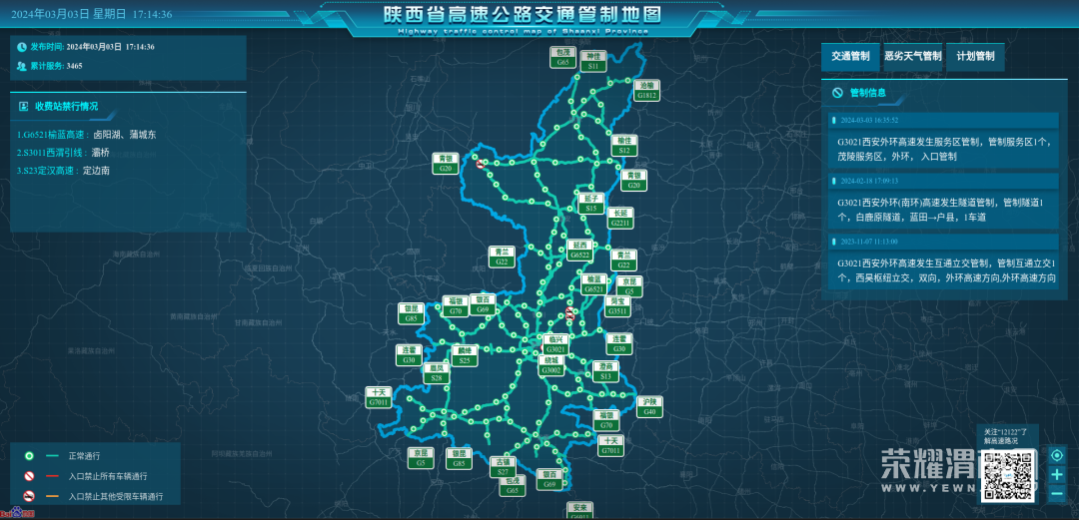Screen dimensions: 1079x520
Task: Click the S3011西渭引线 灞桥 entry
Action: coord(63,153)
